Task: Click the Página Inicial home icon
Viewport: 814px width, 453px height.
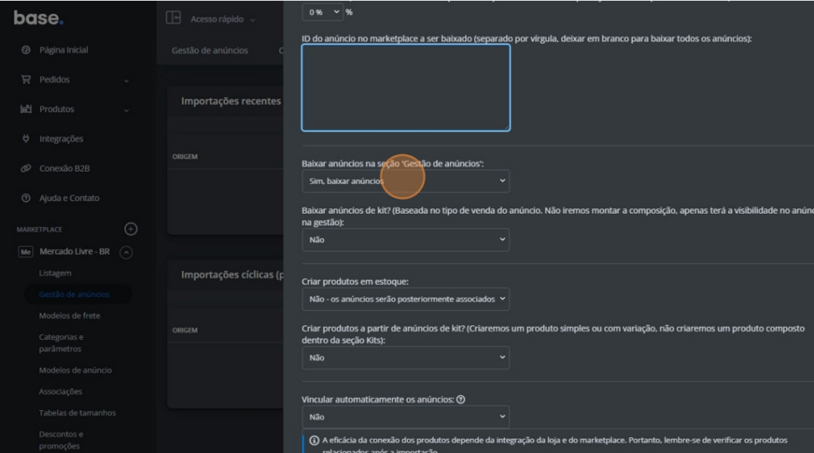Action: tap(25, 50)
